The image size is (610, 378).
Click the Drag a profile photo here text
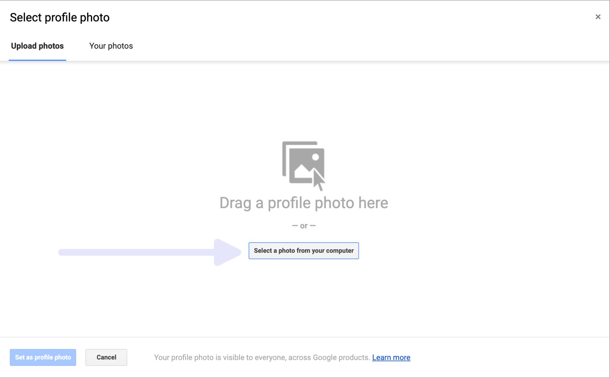(303, 203)
